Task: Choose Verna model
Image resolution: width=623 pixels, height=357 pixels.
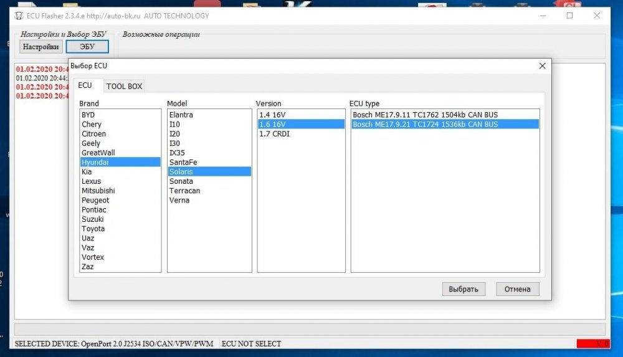Action: [209, 201]
